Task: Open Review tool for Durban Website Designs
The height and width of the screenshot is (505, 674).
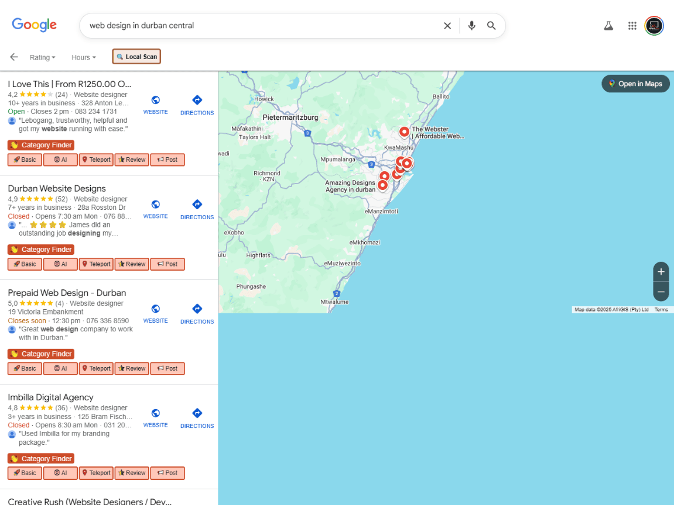Action: 132,264
